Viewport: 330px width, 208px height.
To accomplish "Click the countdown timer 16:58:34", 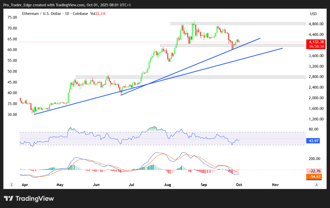I will [x=314, y=46].
